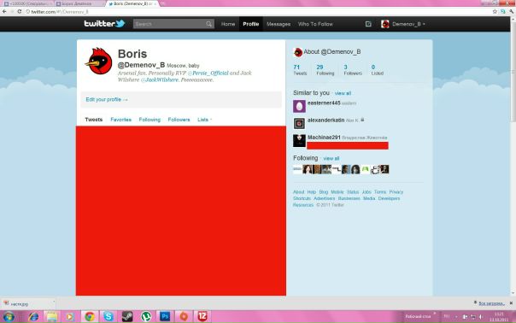Open Photoshop from the taskbar

[165, 317]
